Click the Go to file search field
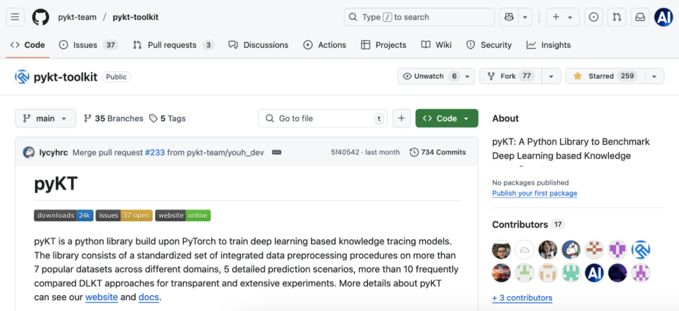Viewport: 679px width, 311px height. tap(323, 119)
